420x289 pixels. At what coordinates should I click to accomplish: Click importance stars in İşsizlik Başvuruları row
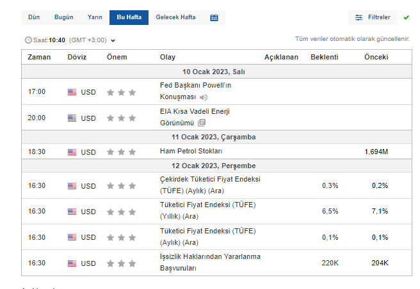tap(122, 263)
